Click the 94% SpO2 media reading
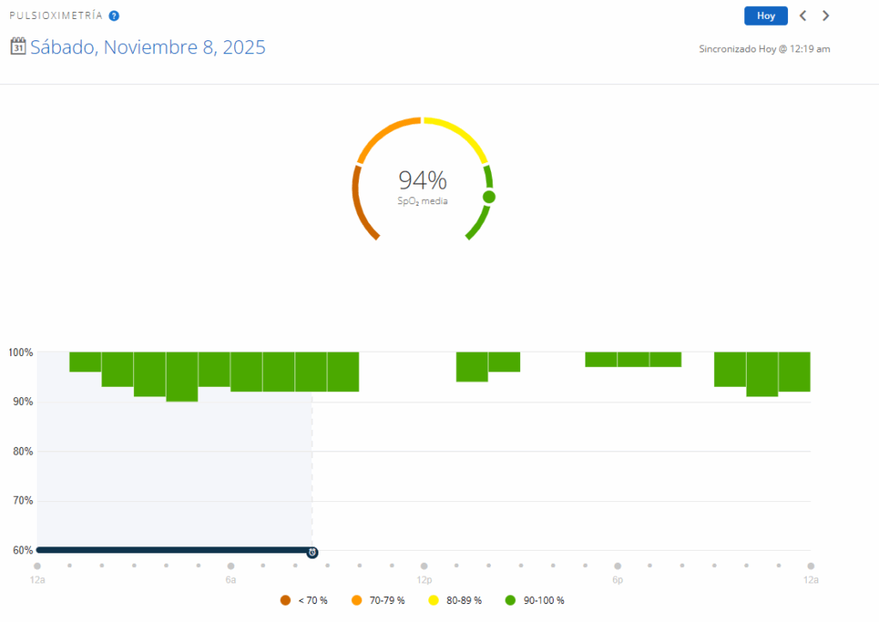 click(x=422, y=181)
